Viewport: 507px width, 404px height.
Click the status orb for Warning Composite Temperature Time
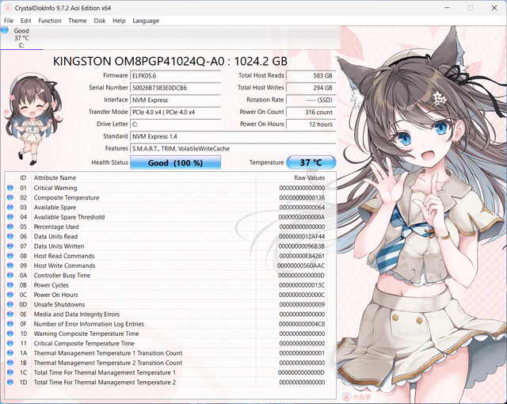[10, 333]
